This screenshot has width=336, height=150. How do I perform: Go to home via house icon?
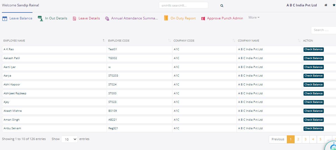tap(326, 5)
